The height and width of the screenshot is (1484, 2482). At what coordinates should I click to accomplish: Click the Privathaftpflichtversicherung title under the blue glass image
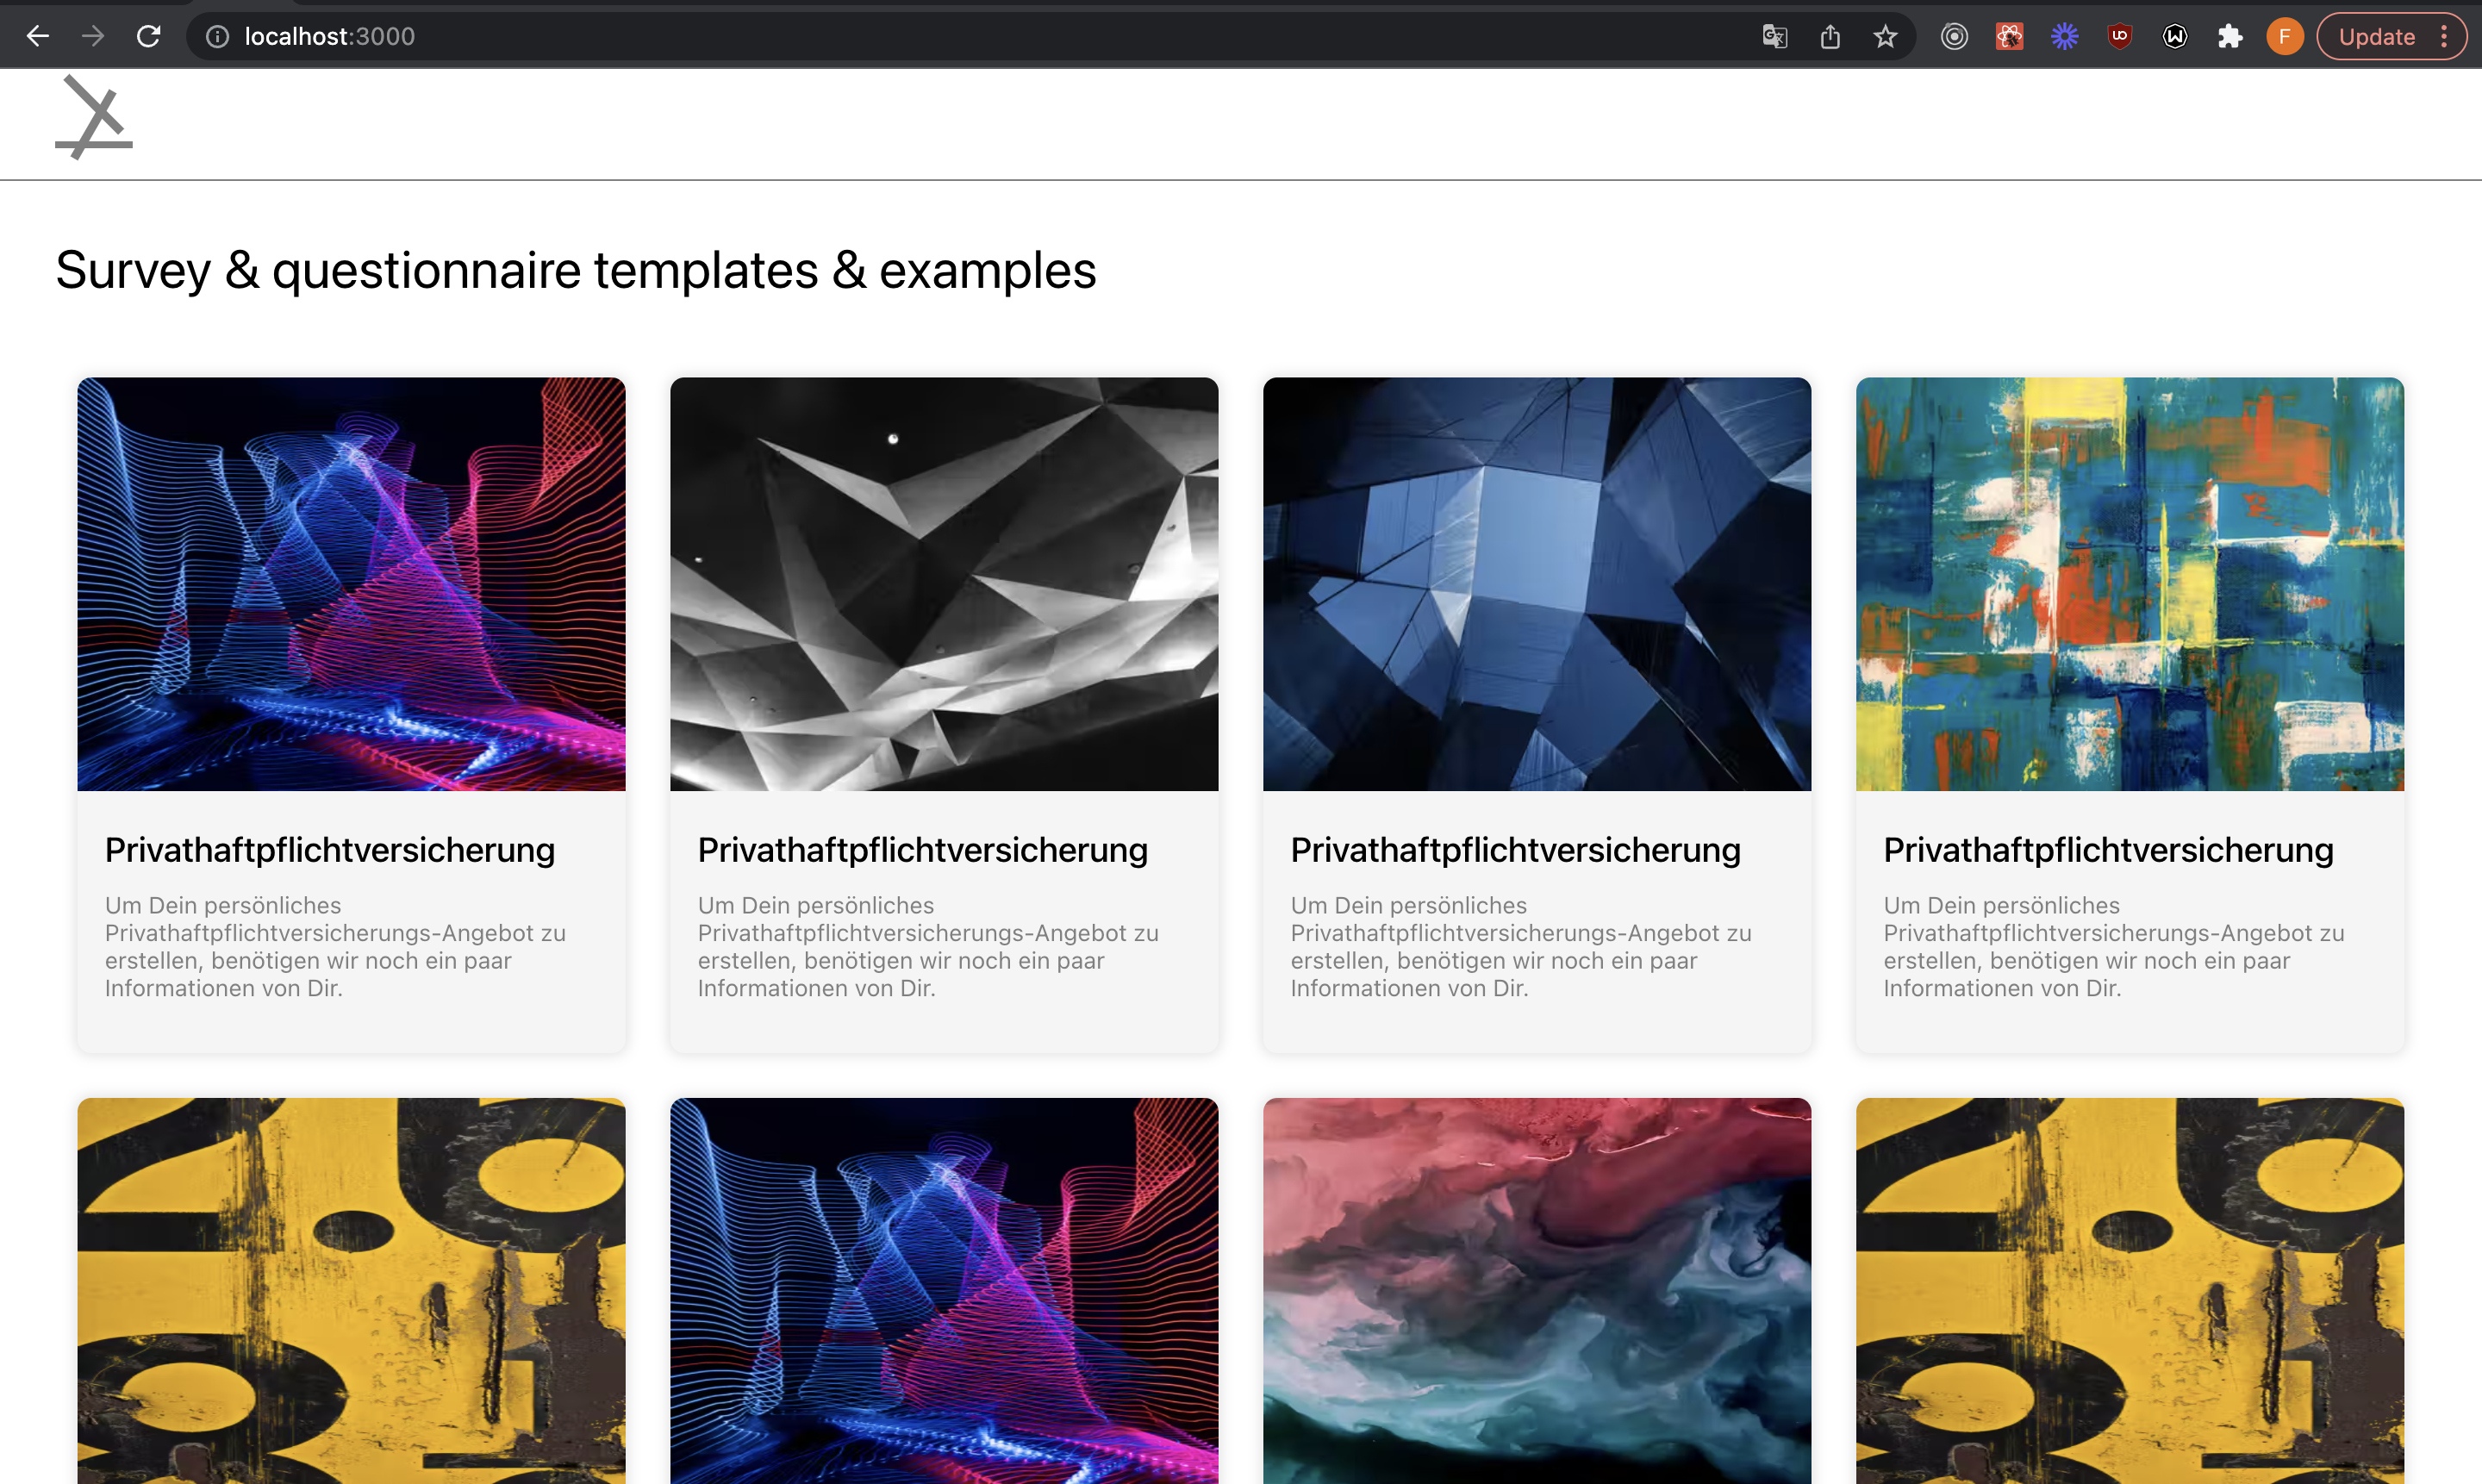pyautogui.click(x=1516, y=850)
